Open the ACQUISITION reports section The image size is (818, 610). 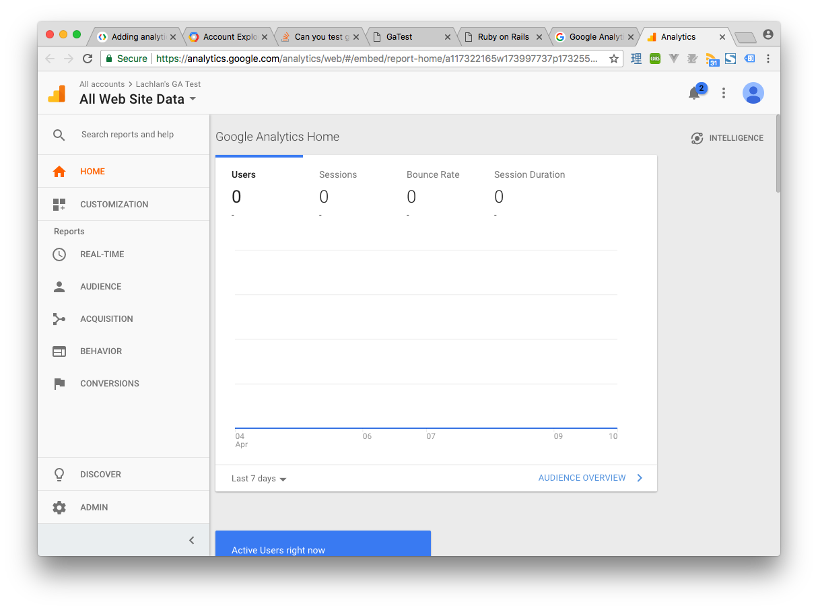(x=124, y=319)
